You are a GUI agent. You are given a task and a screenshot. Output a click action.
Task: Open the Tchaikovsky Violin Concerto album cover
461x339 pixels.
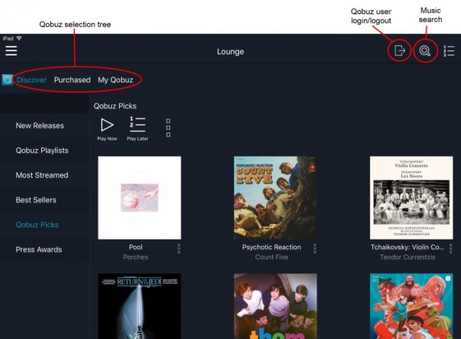(411, 198)
